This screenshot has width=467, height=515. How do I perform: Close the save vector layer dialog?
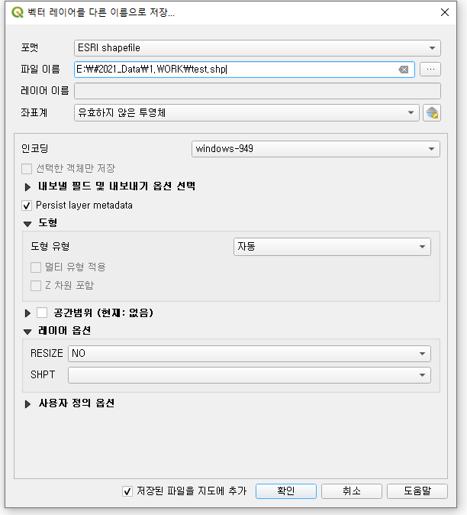[x=445, y=12]
